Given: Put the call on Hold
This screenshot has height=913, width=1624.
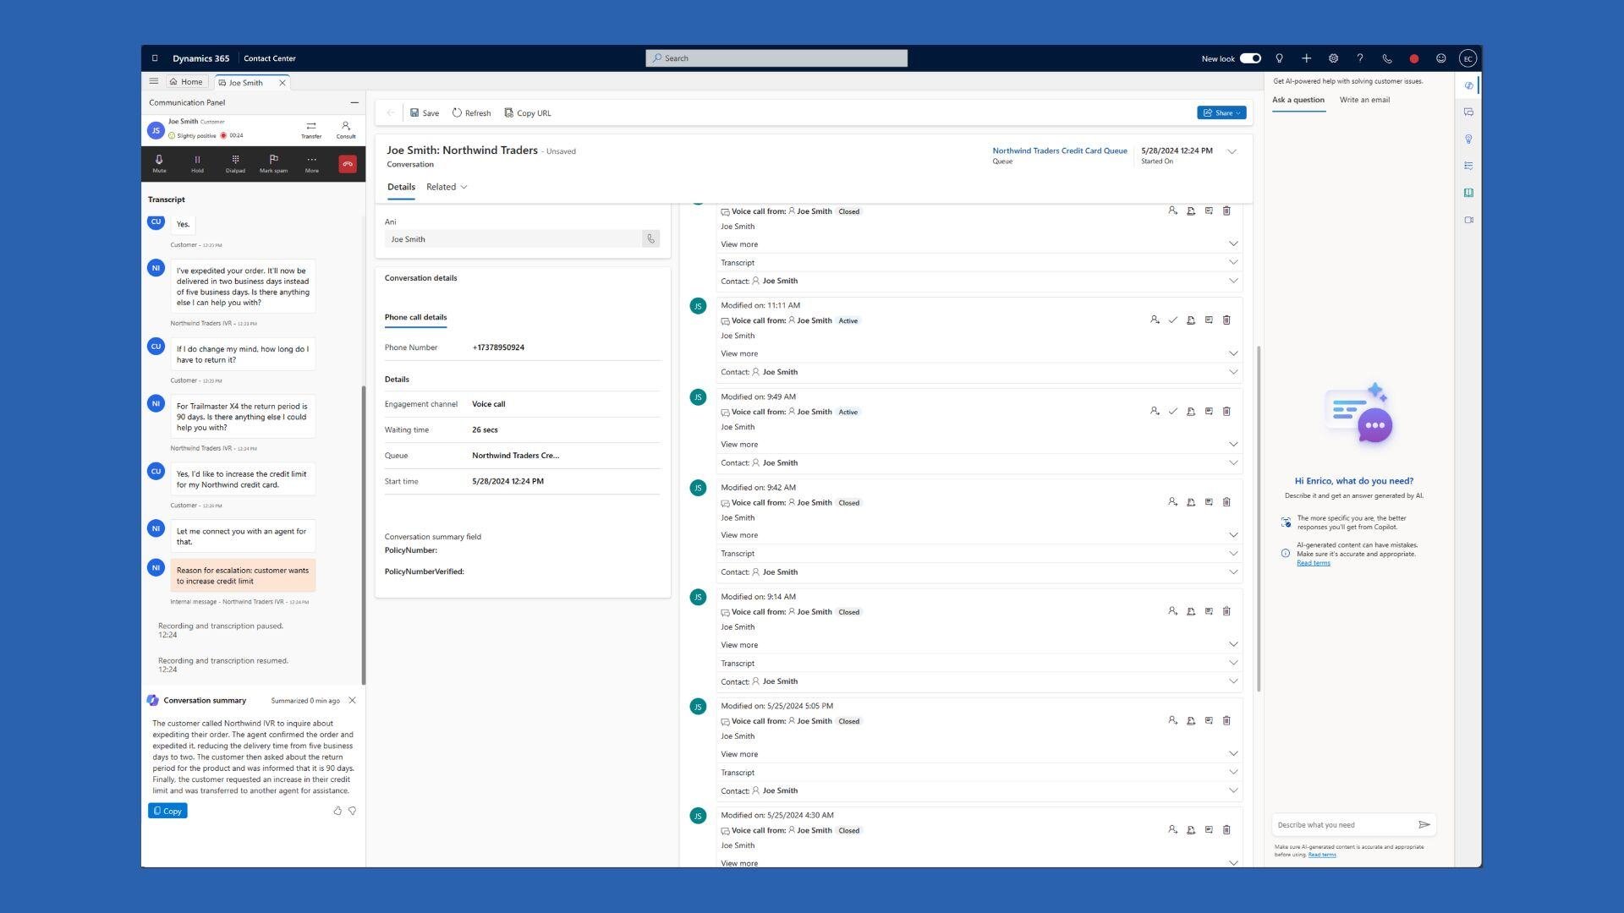Looking at the screenshot, I should [197, 162].
